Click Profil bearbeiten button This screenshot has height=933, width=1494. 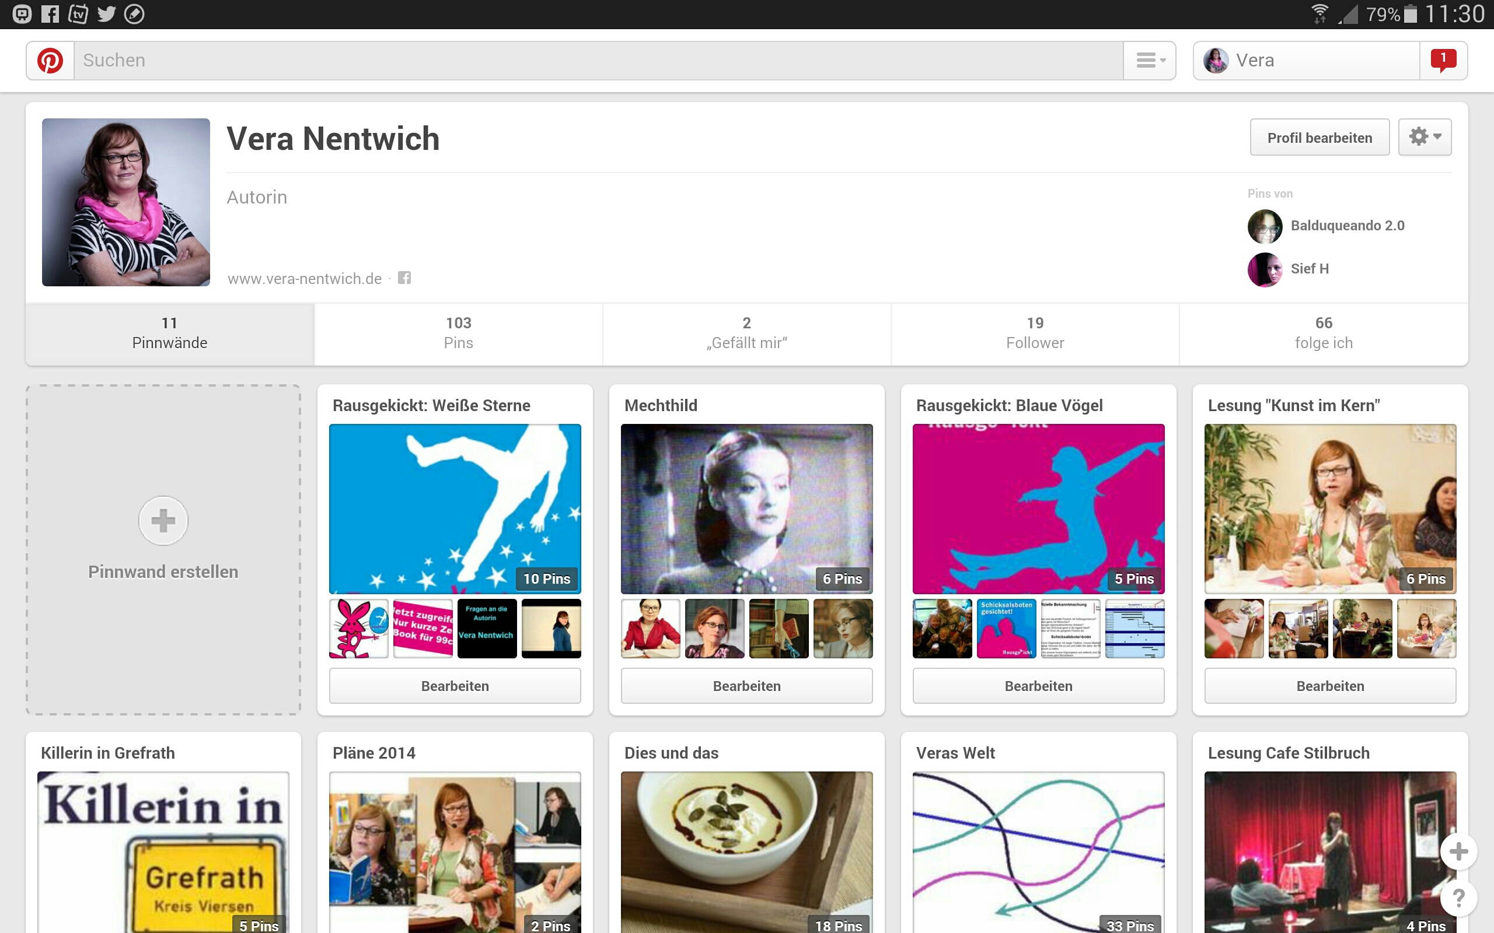tap(1320, 138)
